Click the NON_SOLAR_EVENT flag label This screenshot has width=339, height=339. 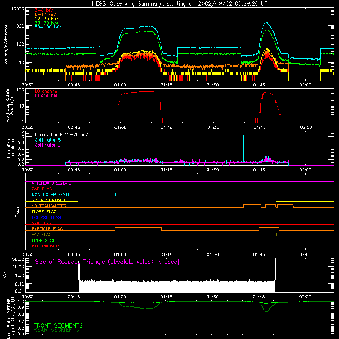tap(51, 195)
